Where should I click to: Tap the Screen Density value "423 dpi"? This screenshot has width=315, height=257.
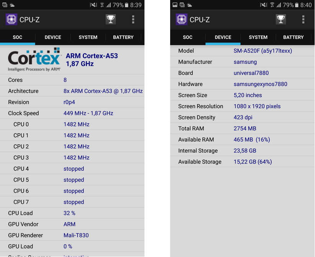click(x=243, y=118)
